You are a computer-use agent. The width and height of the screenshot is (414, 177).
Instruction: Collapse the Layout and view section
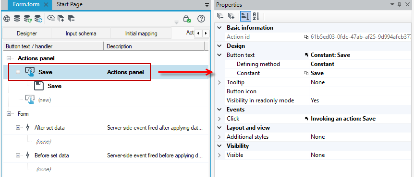pyautogui.click(x=219, y=128)
